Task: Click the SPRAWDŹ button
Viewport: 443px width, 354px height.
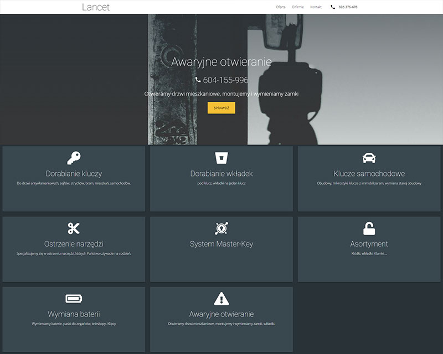Action: tap(221, 108)
